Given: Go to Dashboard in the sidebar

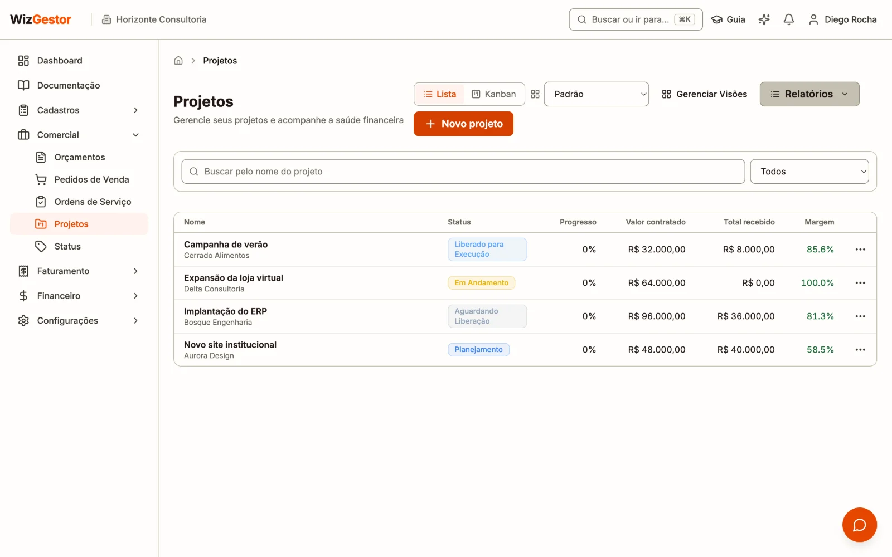Looking at the screenshot, I should [x=79, y=61].
